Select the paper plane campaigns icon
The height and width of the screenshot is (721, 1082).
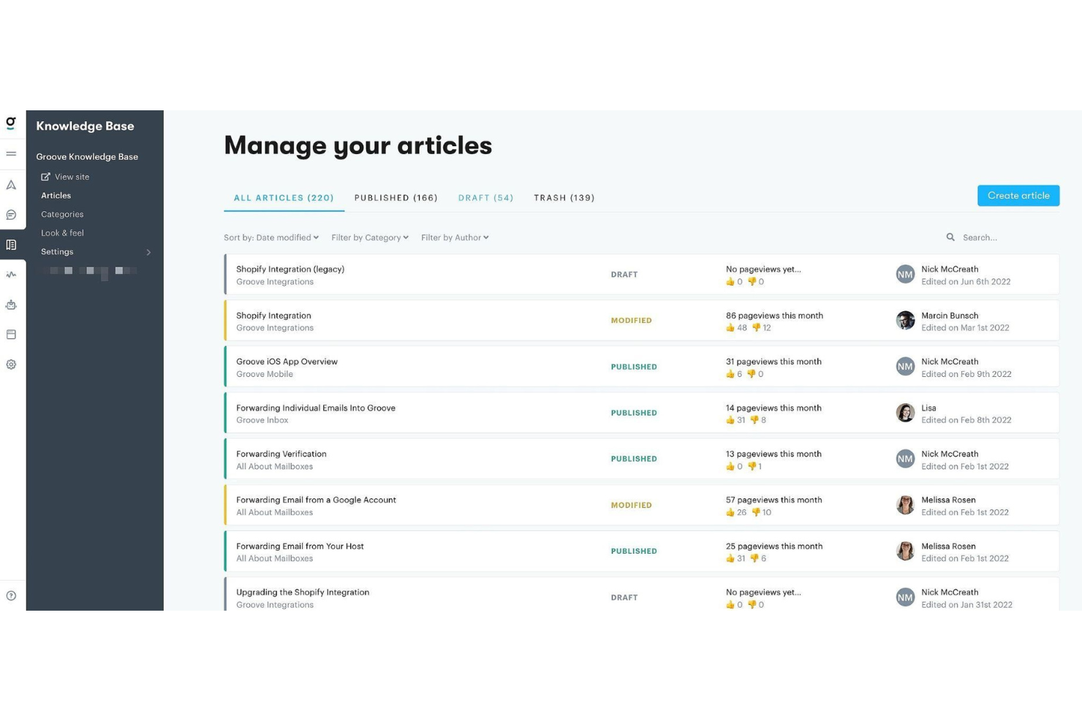pyautogui.click(x=11, y=185)
